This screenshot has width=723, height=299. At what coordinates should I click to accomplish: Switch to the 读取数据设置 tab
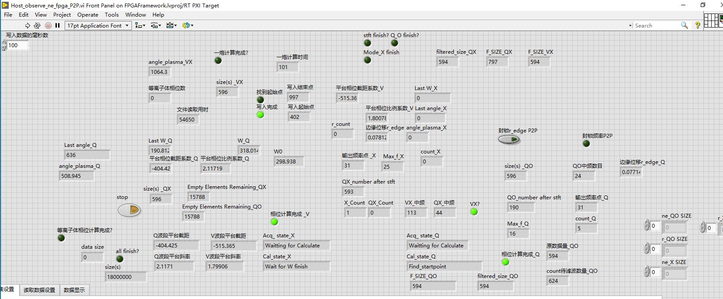click(x=39, y=290)
